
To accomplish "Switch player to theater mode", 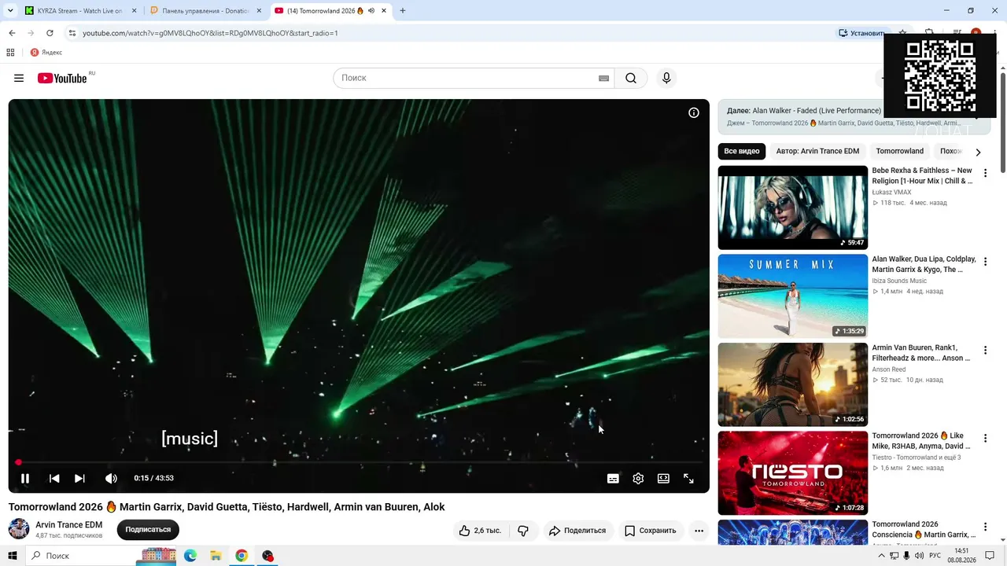I will click(x=663, y=478).
